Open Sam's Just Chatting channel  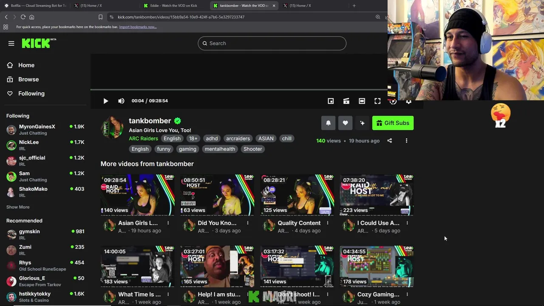45,176
